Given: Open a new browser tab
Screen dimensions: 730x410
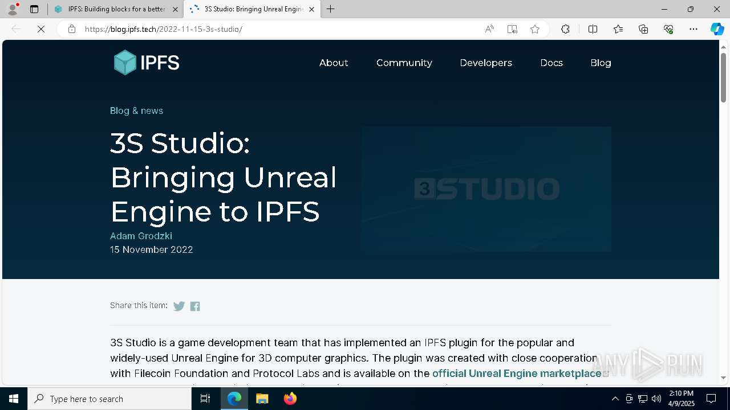Looking at the screenshot, I should point(331,9).
